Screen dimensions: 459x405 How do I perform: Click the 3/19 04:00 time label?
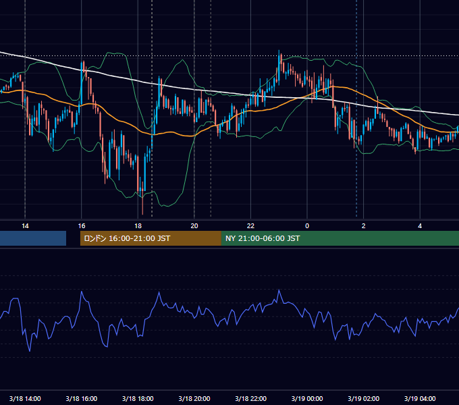coord(420,398)
